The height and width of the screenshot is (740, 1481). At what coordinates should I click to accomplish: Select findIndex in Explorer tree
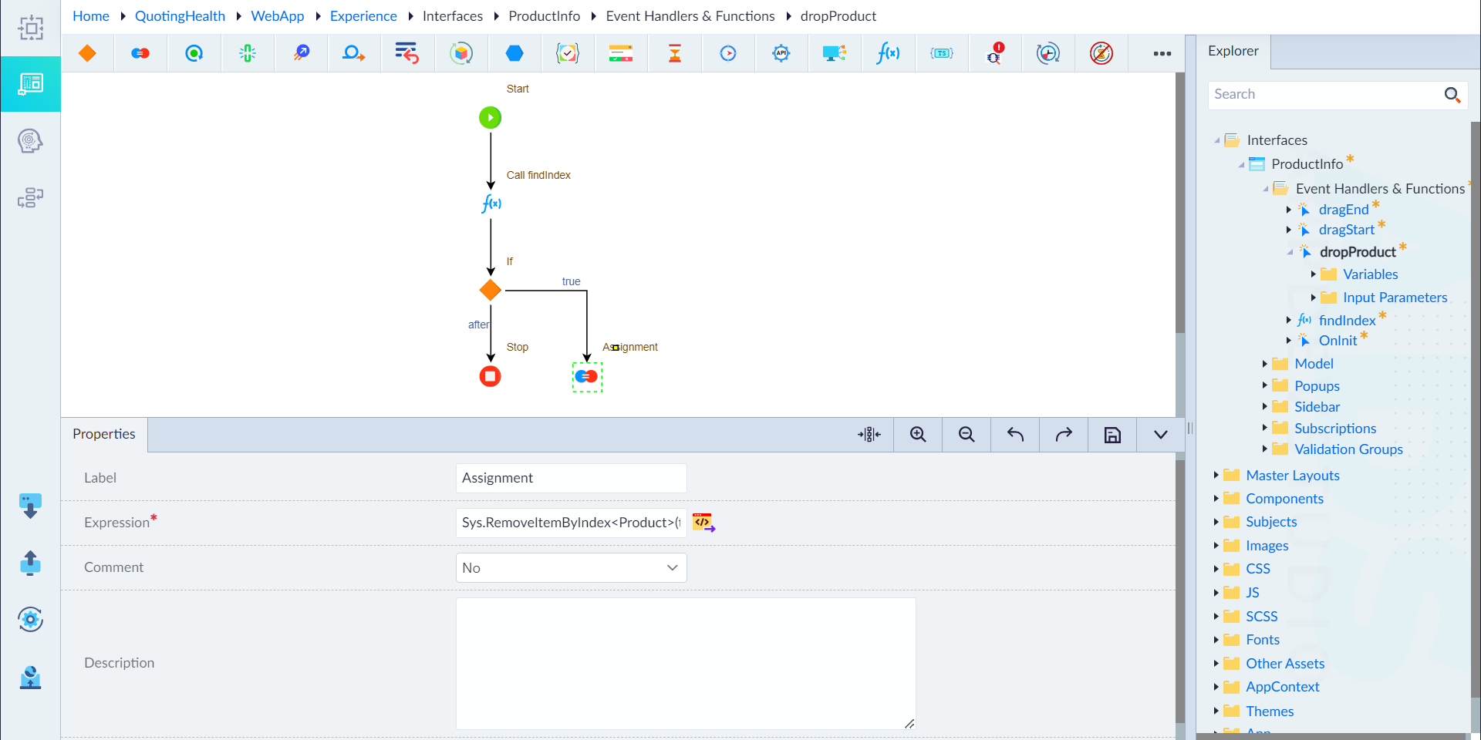point(1347,320)
